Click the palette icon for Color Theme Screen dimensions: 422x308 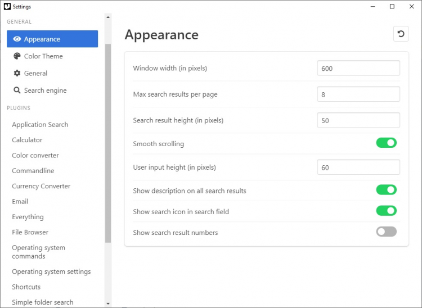click(17, 56)
